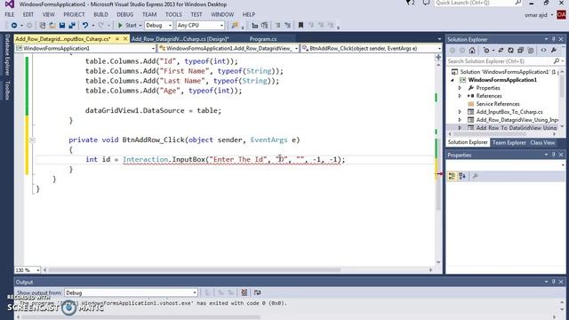Viewport: 569px width, 320px height.
Task: Click the Find in Files toolbar icon
Action: [235, 26]
